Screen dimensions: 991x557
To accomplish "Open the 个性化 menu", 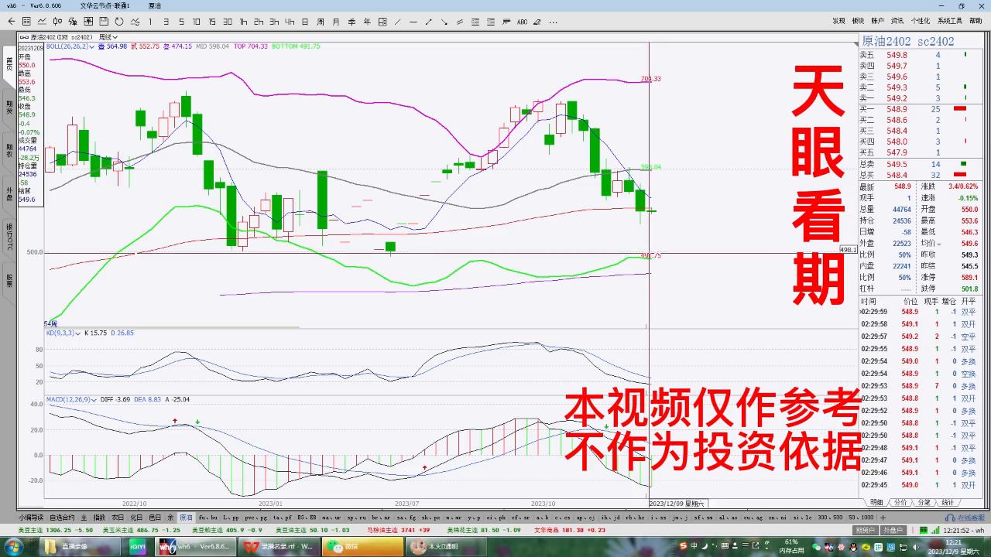I will coord(921,21).
